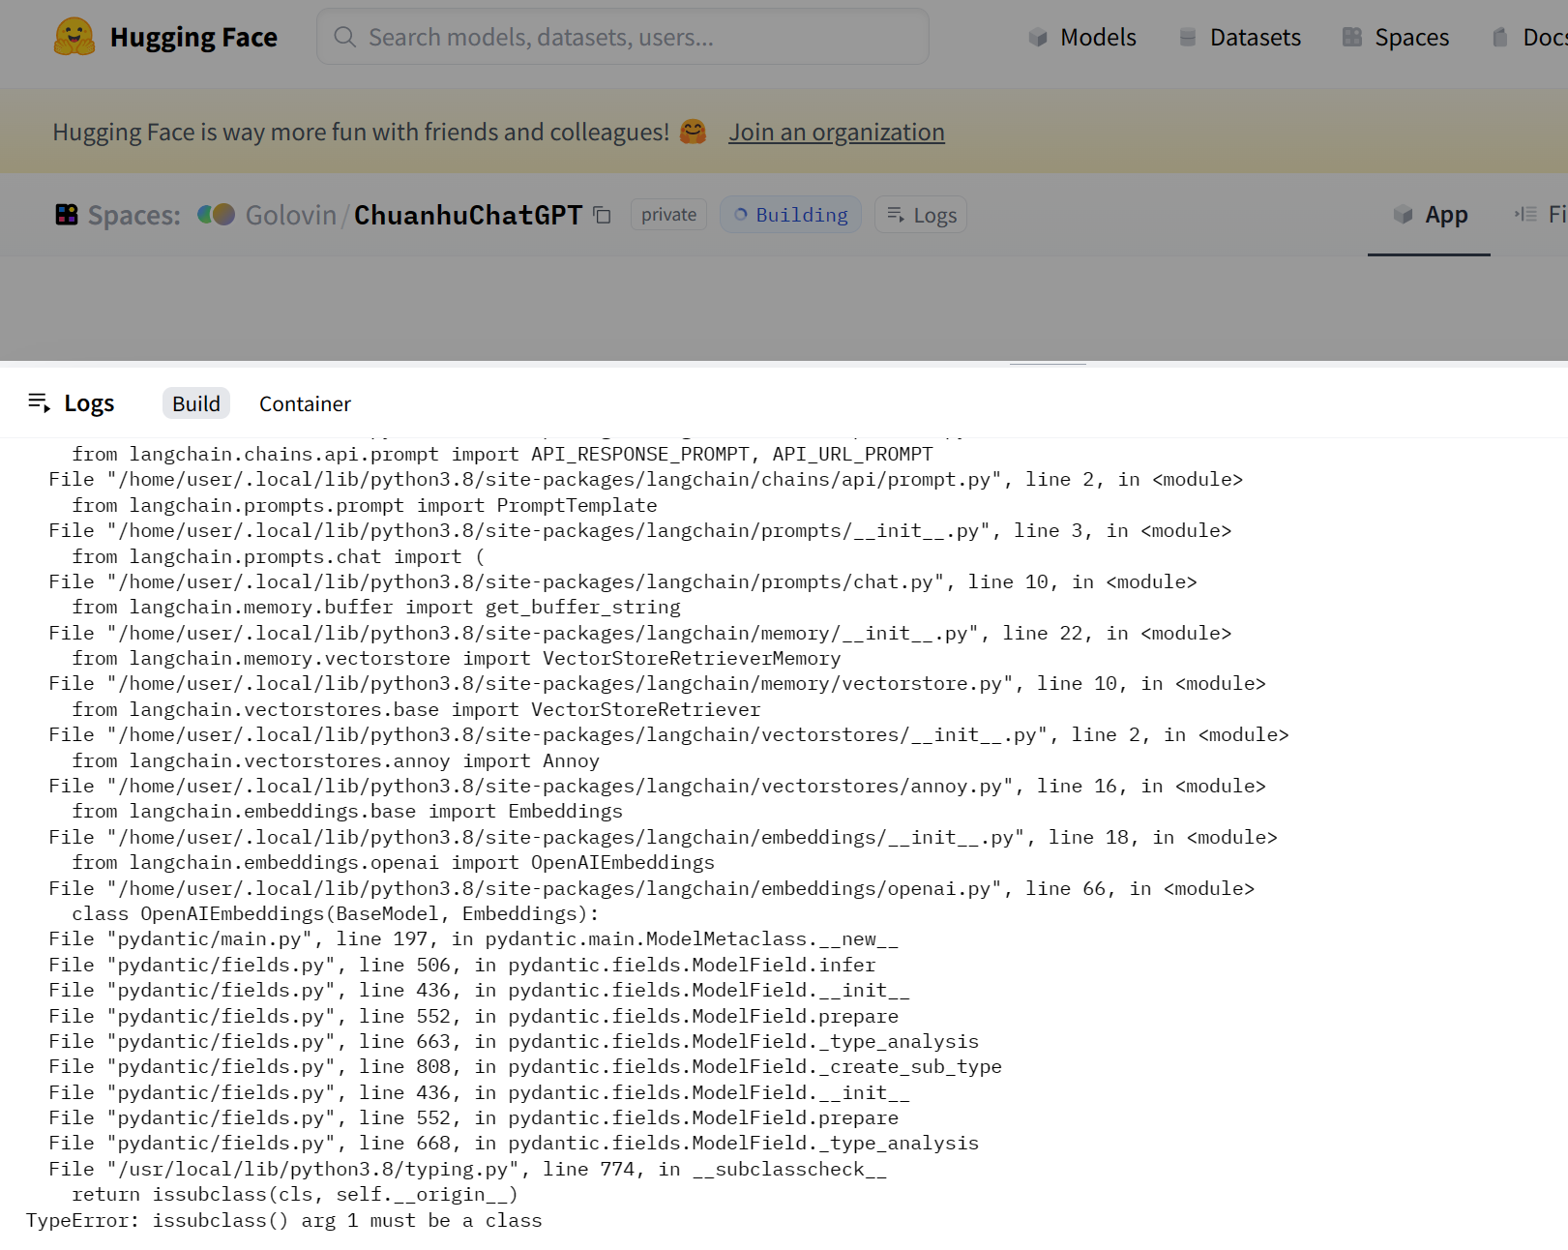Click the Models cube icon in header
The image size is (1568, 1250).
point(1037,37)
